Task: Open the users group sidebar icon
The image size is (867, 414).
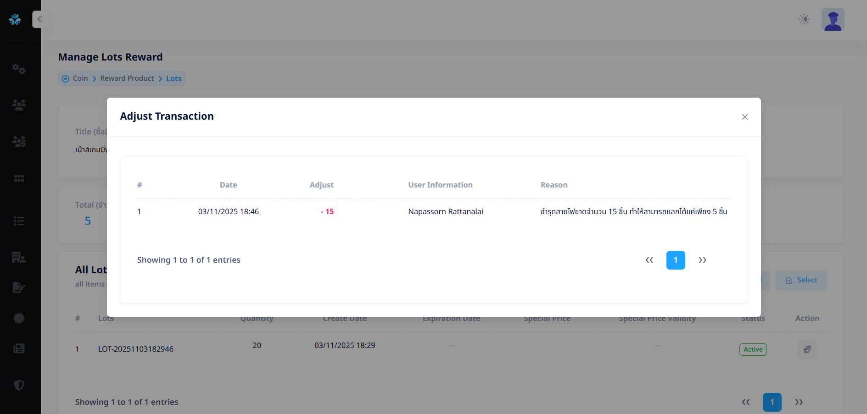Action: (19, 105)
